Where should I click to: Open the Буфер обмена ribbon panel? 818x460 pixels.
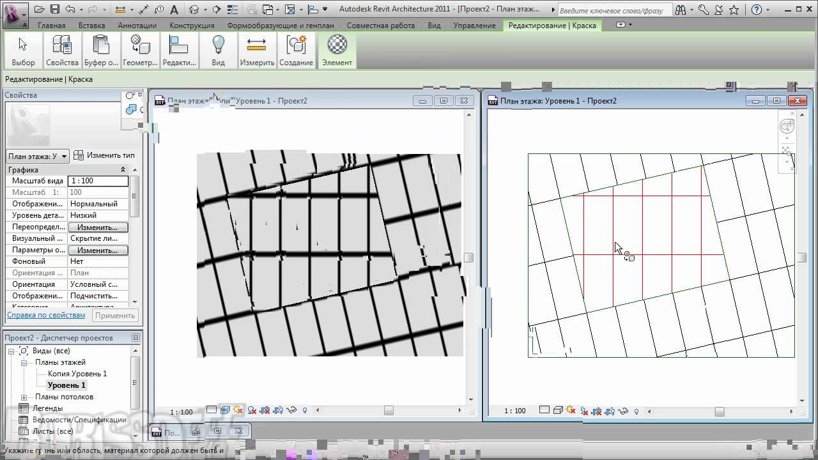pyautogui.click(x=101, y=51)
